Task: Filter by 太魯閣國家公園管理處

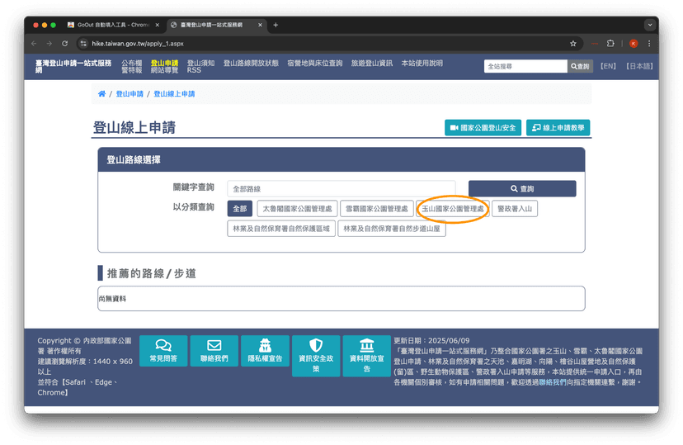Action: pos(297,209)
